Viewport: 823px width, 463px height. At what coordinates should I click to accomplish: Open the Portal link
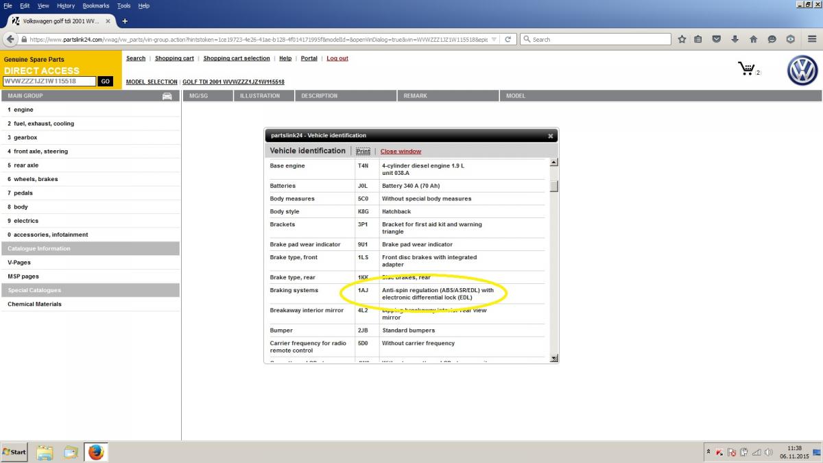(309, 58)
